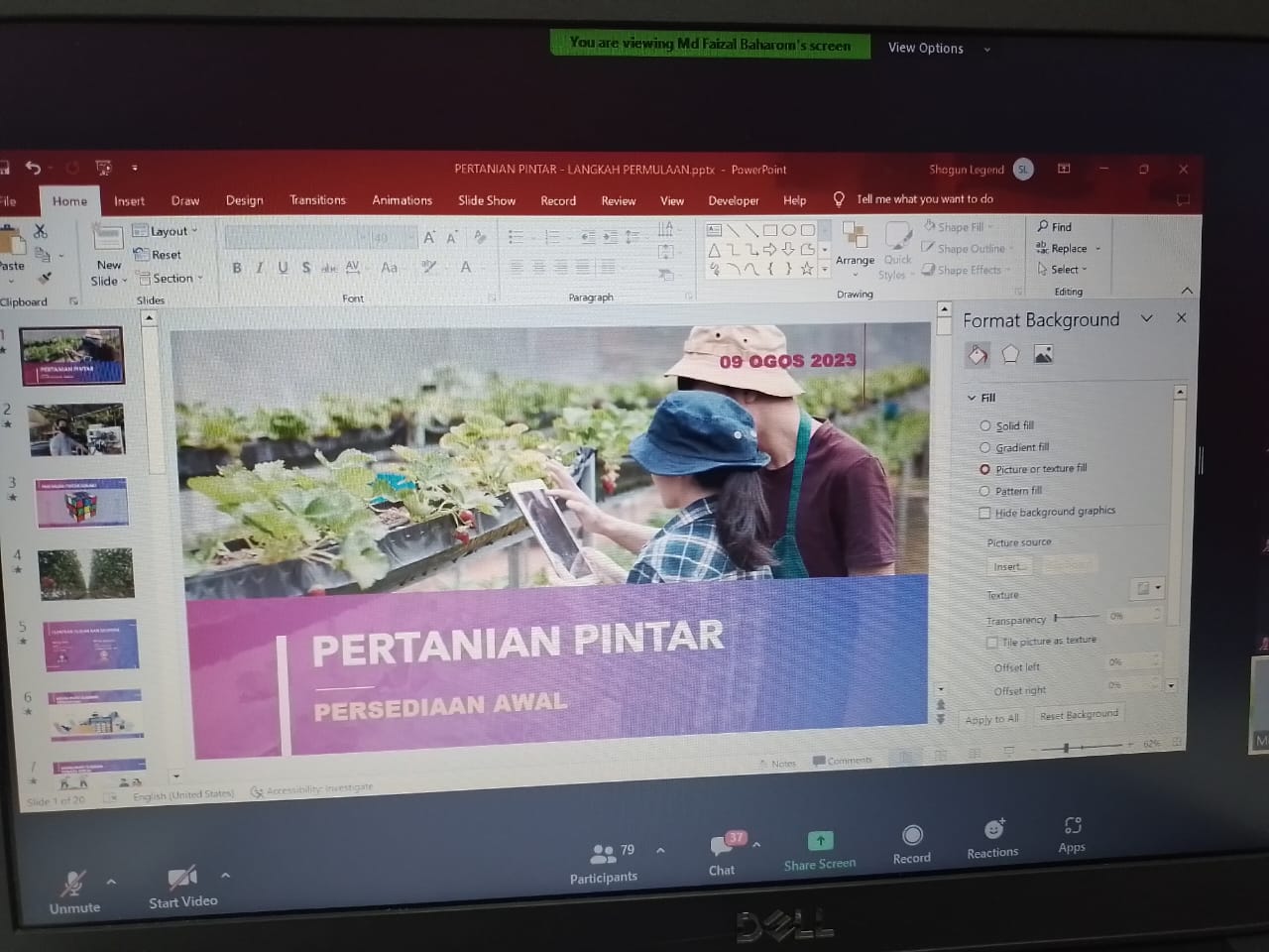Viewport: 1269px width, 952px height.
Task: Choose the Gradient fill option
Action: click(985, 447)
